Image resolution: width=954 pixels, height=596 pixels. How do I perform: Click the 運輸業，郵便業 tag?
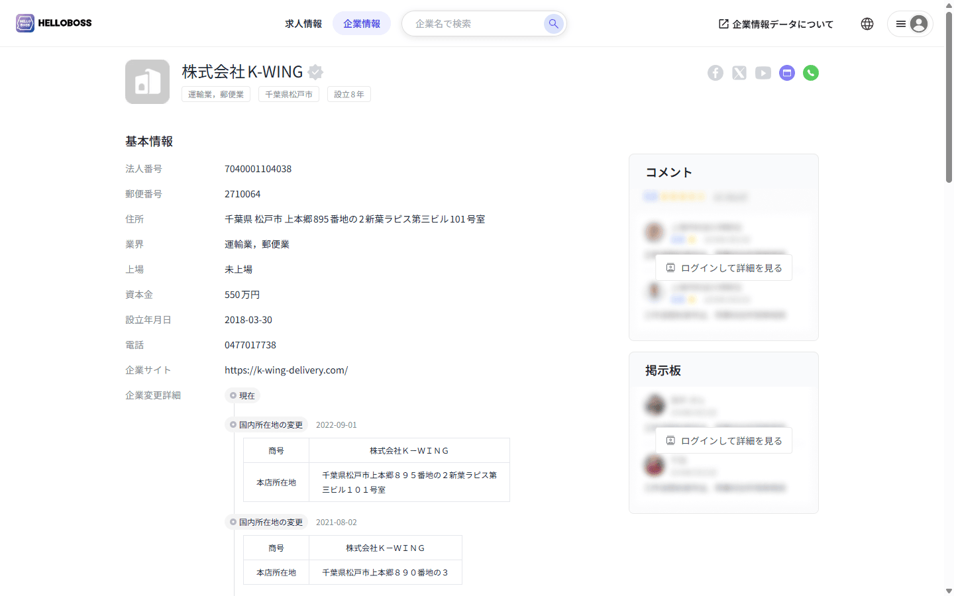point(216,95)
